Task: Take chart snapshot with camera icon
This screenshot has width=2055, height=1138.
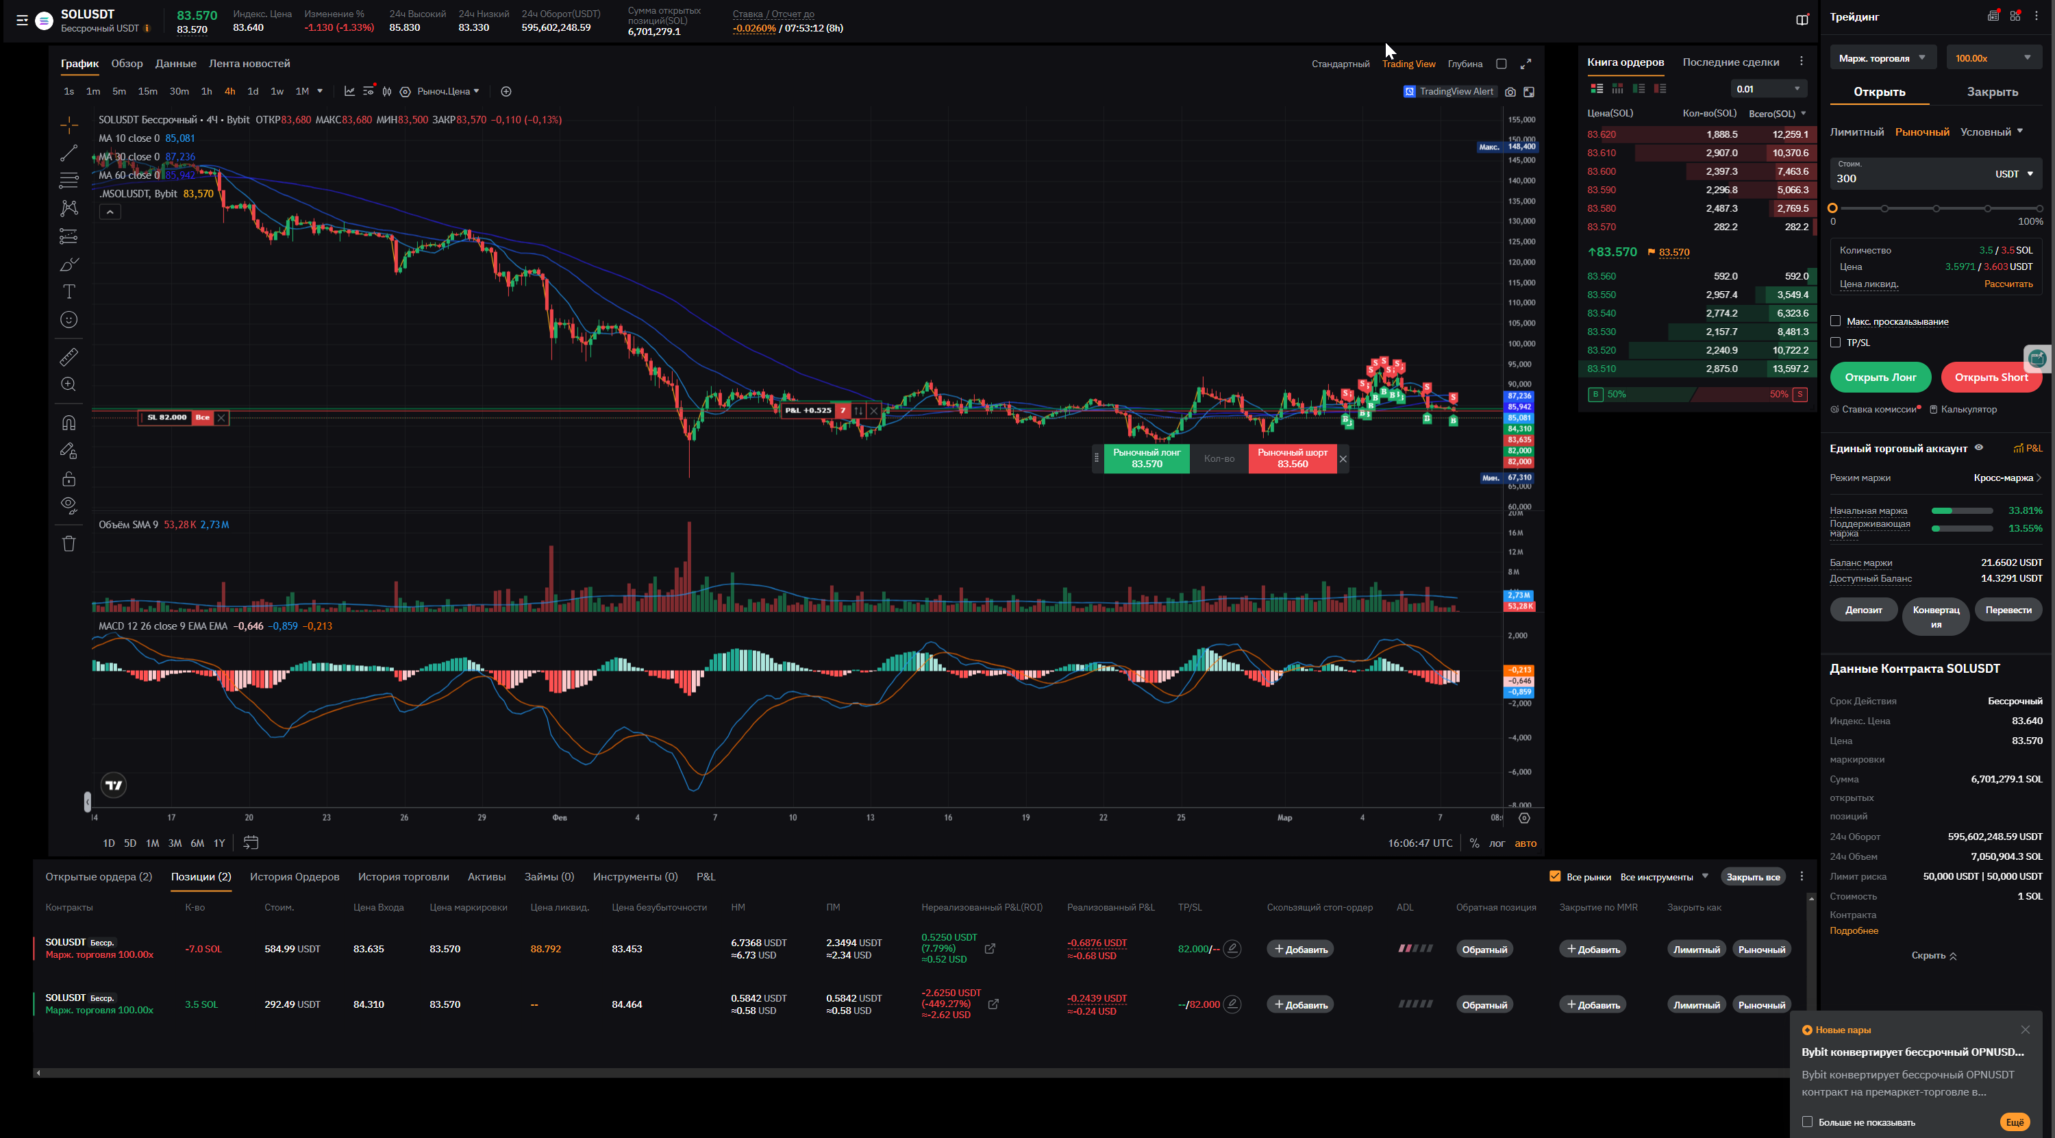Action: pos(1510,92)
